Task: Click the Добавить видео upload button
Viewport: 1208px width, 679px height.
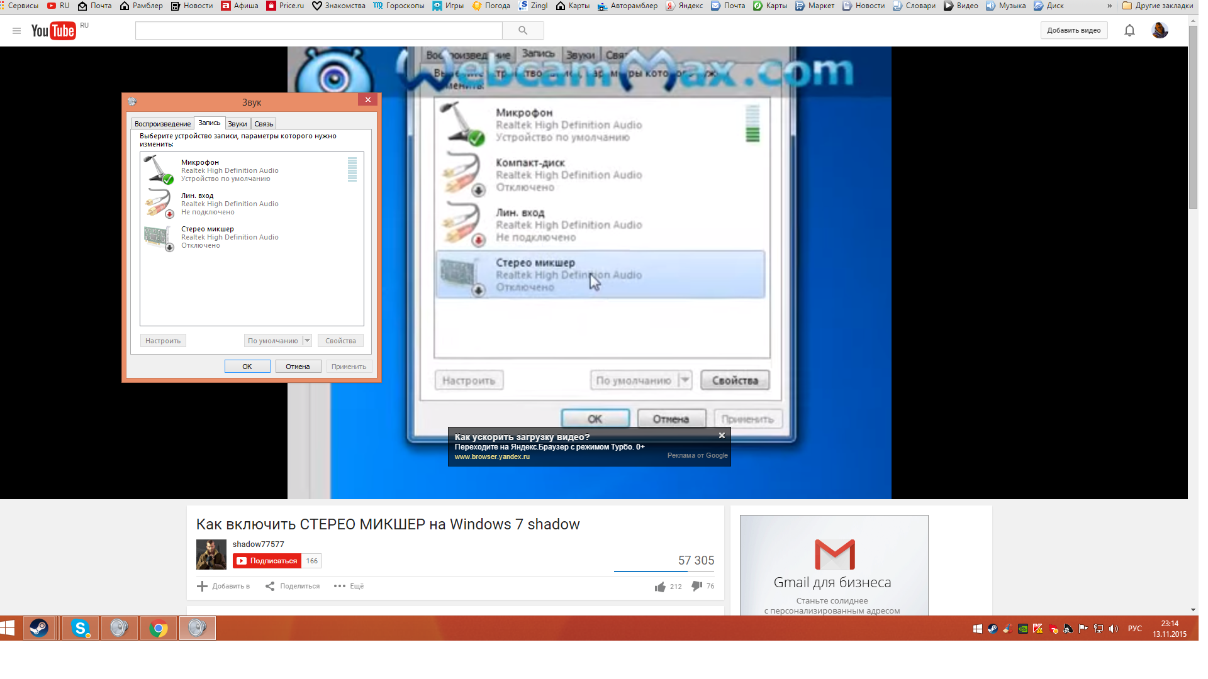Action: (1073, 30)
